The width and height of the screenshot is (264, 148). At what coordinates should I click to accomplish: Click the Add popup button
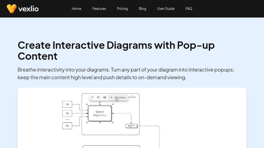[x=118, y=98]
